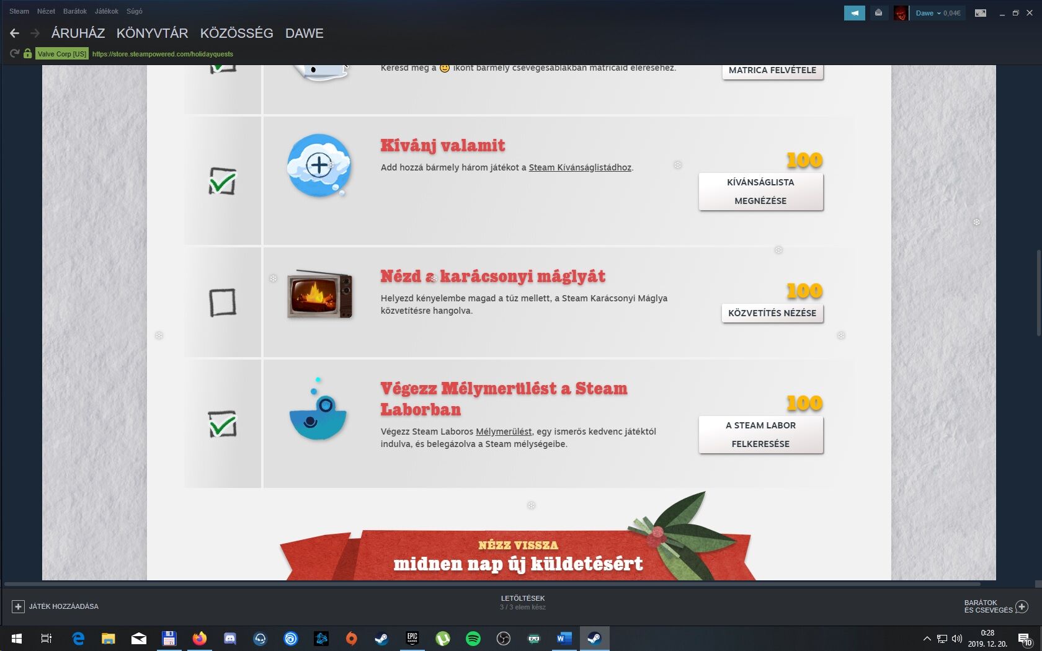The width and height of the screenshot is (1042, 651).
Task: Open friends chat plus icon
Action: point(1022,606)
